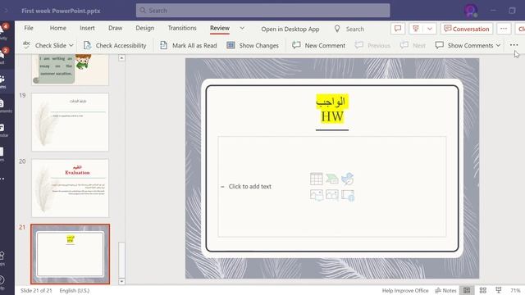Image resolution: width=525 pixels, height=295 pixels.
Task: Open the Draw ribbon tab
Action: [x=115, y=28]
